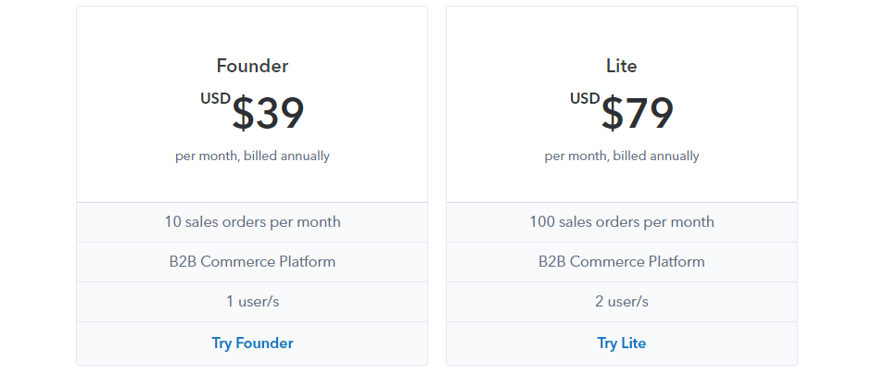The height and width of the screenshot is (375, 873).
Task: Click the 1 user/s row
Action: (x=252, y=302)
